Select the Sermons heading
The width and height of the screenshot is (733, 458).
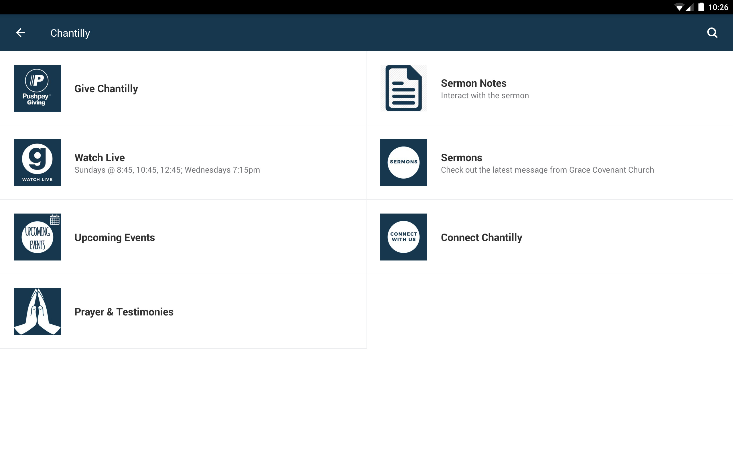[x=461, y=157]
